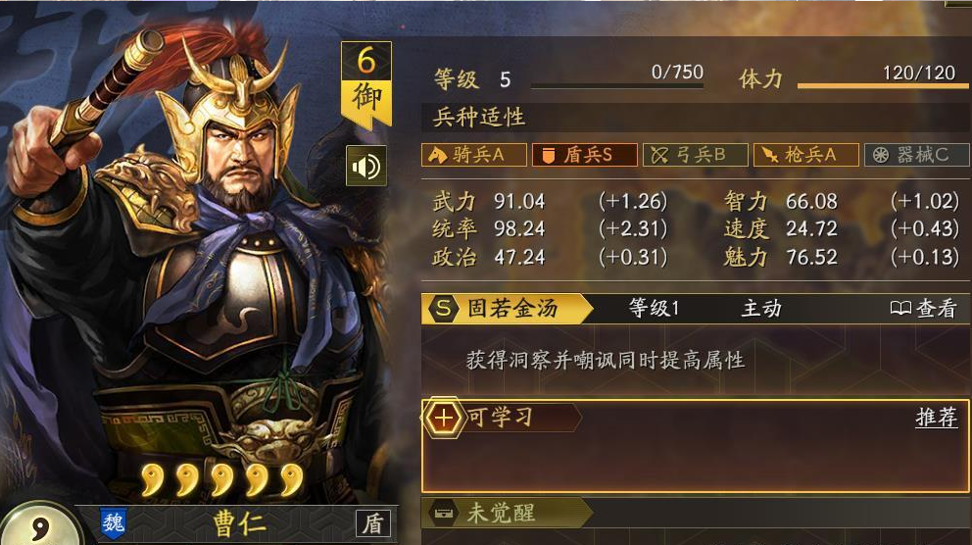Screen dimensions: 972x545
Task: Open 查看 to view skill details
Action: [923, 308]
